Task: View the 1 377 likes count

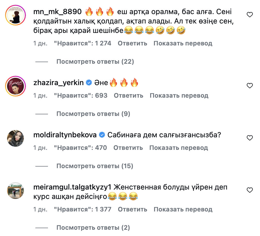Action: (x=83, y=209)
